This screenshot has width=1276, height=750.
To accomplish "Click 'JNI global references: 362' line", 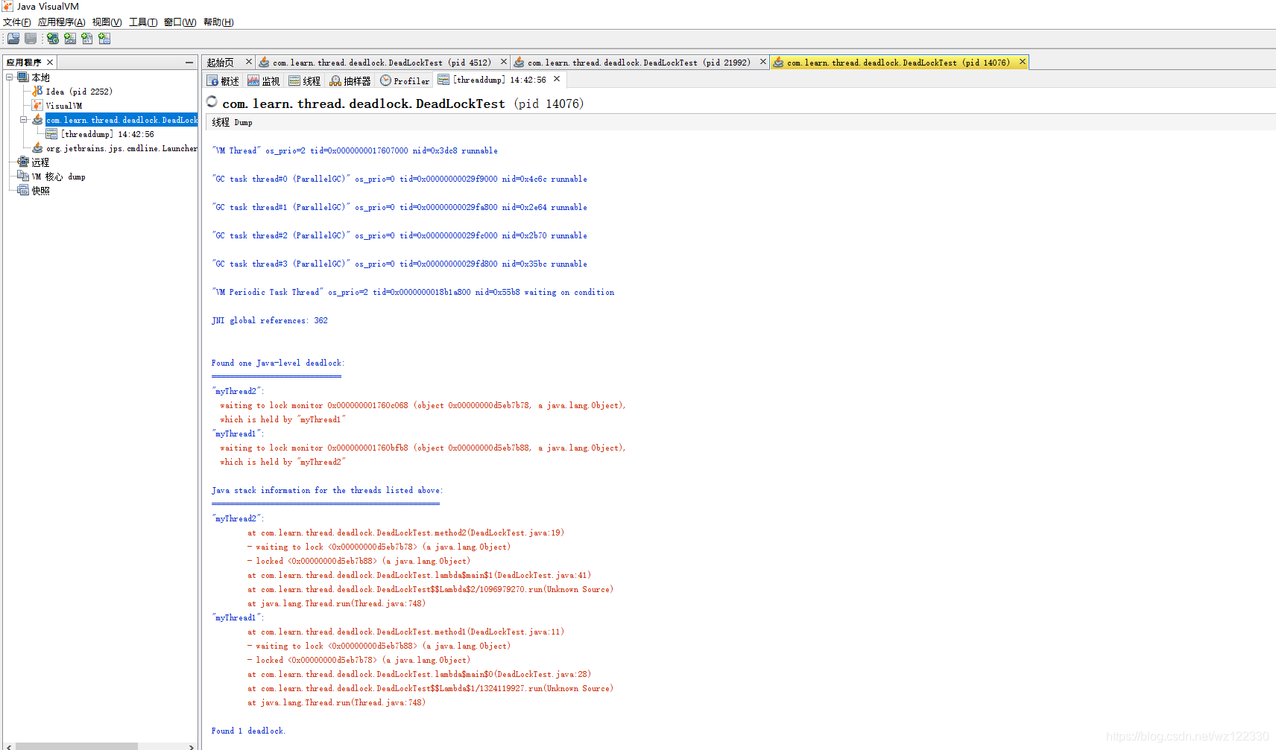I will click(270, 320).
